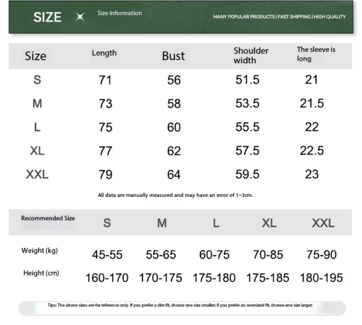
Task: Click the four-point star icon beside SIZE
Action: tap(80, 17)
